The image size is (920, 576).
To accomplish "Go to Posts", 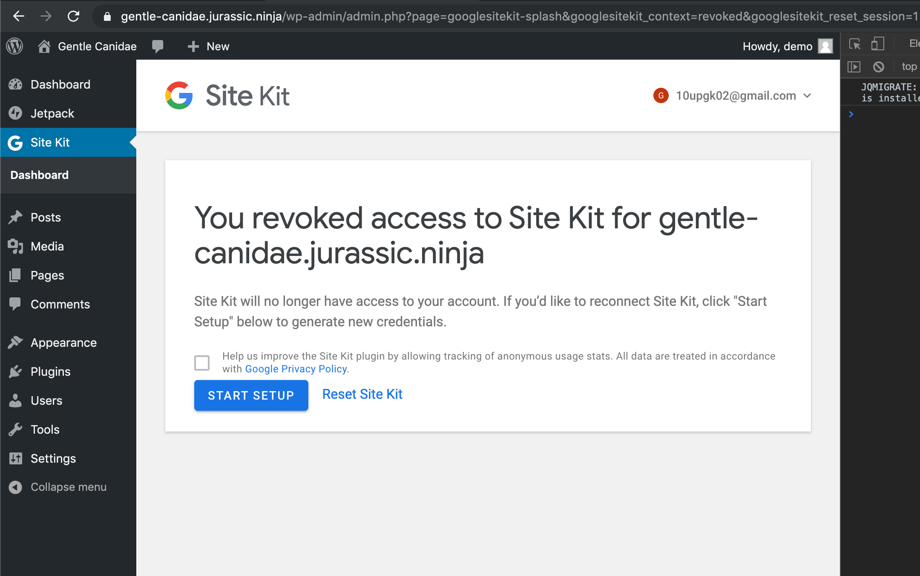I will 68,217.
